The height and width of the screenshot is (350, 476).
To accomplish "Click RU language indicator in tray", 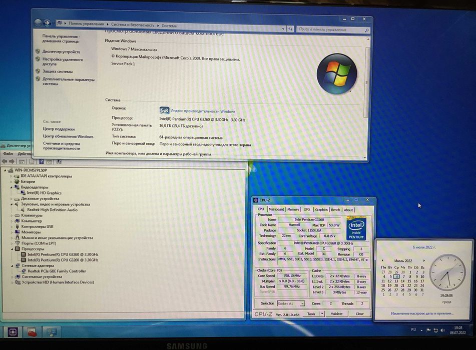I will pyautogui.click(x=413, y=329).
